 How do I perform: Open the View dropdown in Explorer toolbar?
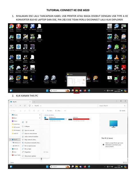[x=58, y=111]
